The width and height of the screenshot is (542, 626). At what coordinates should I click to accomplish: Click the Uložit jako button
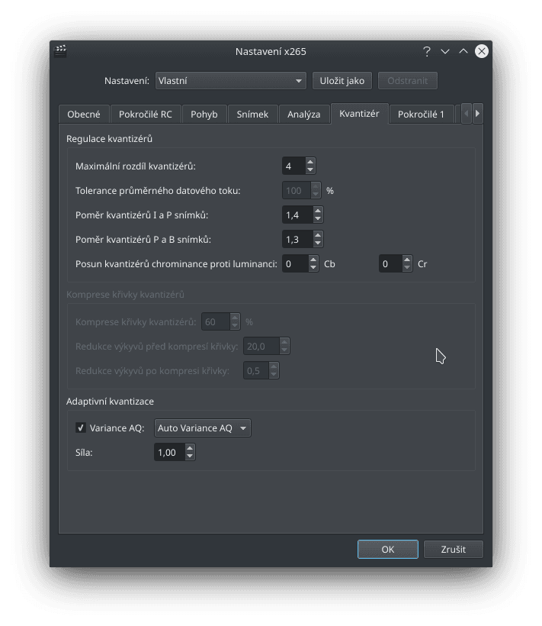[342, 80]
